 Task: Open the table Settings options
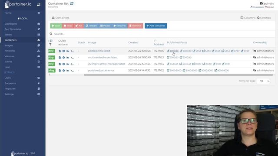tap(264, 18)
